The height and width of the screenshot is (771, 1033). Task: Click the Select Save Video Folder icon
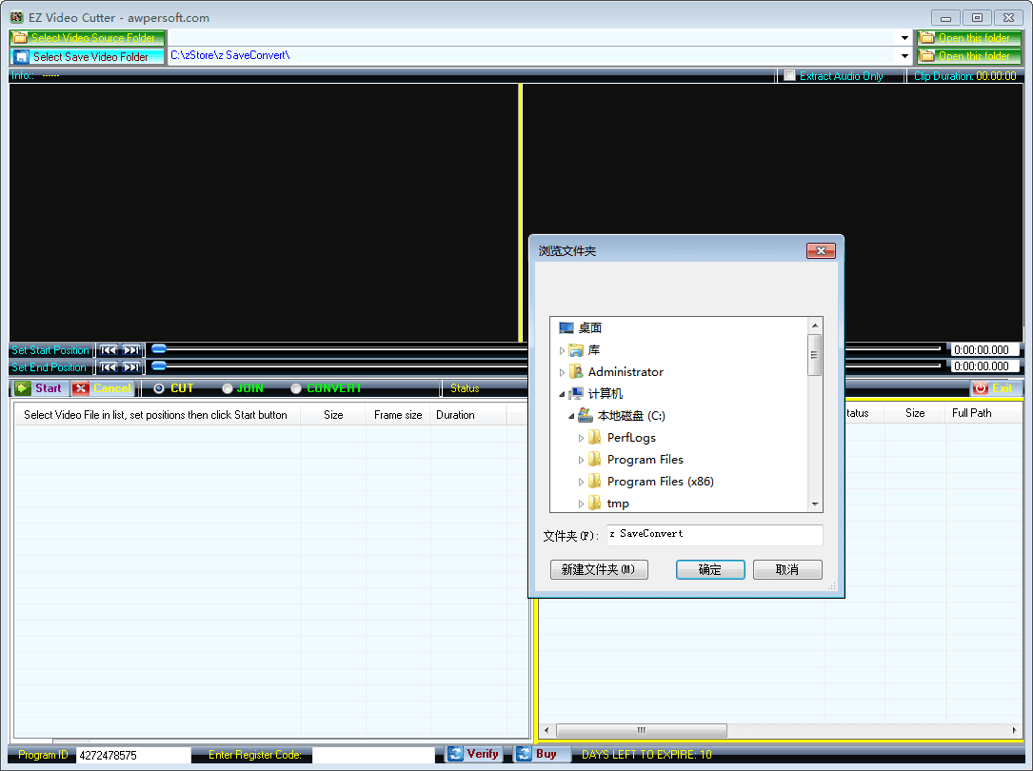pos(20,55)
